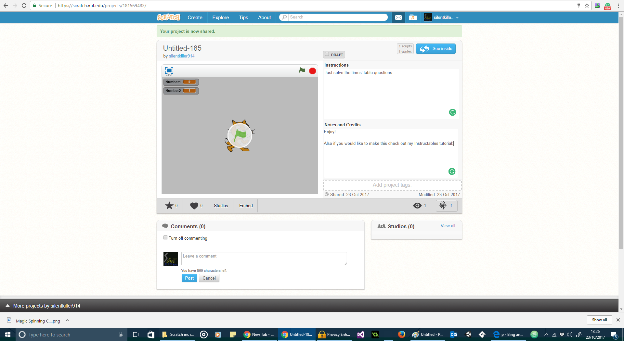Click the green flag to run the project
Screen dimensions: 624x341
coord(302,70)
